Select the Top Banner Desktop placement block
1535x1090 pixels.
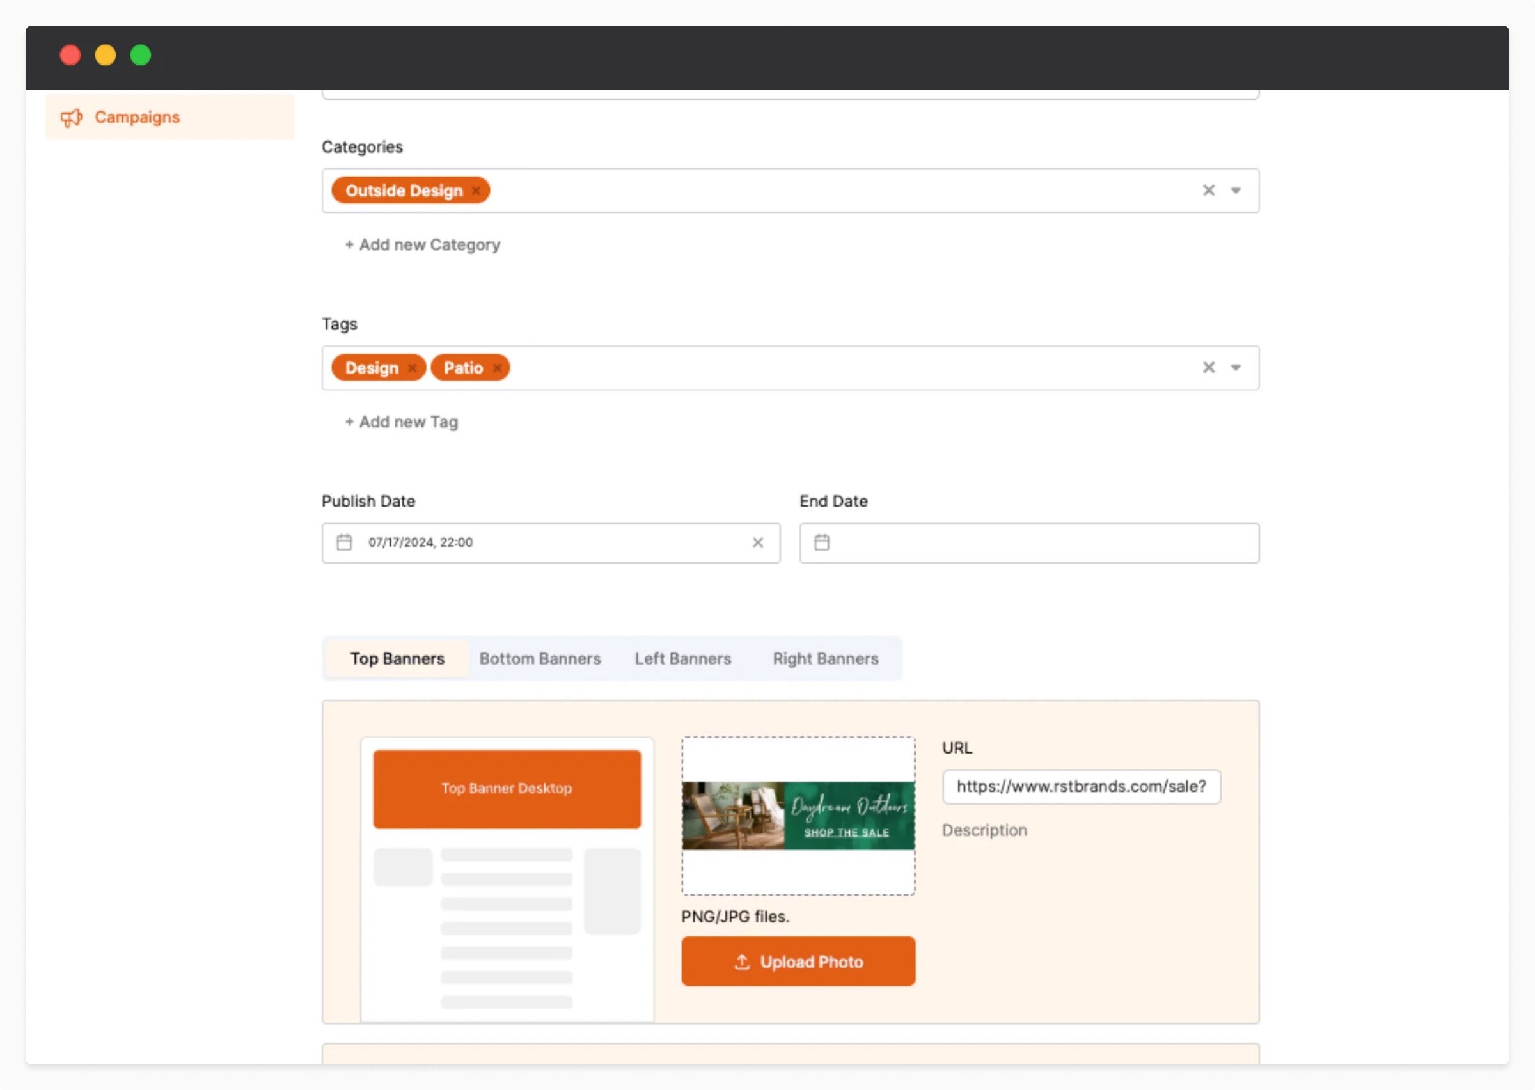click(x=507, y=789)
